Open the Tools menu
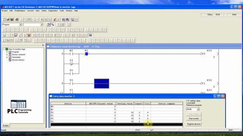 coord(62,11)
